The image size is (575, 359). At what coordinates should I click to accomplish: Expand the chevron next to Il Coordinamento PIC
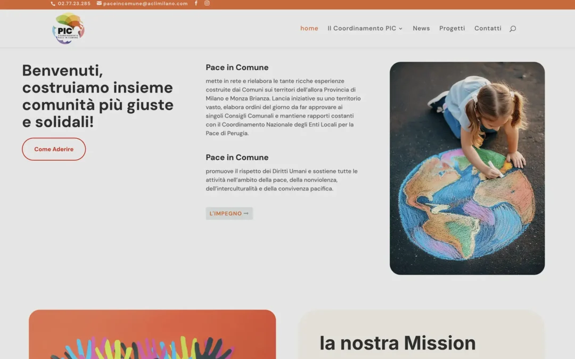tap(400, 29)
